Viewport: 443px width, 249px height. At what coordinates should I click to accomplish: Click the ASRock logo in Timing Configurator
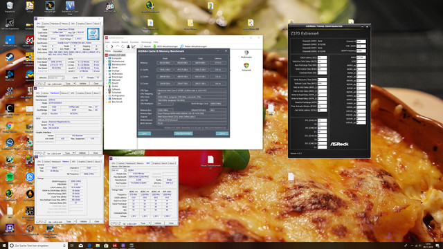click(339, 144)
